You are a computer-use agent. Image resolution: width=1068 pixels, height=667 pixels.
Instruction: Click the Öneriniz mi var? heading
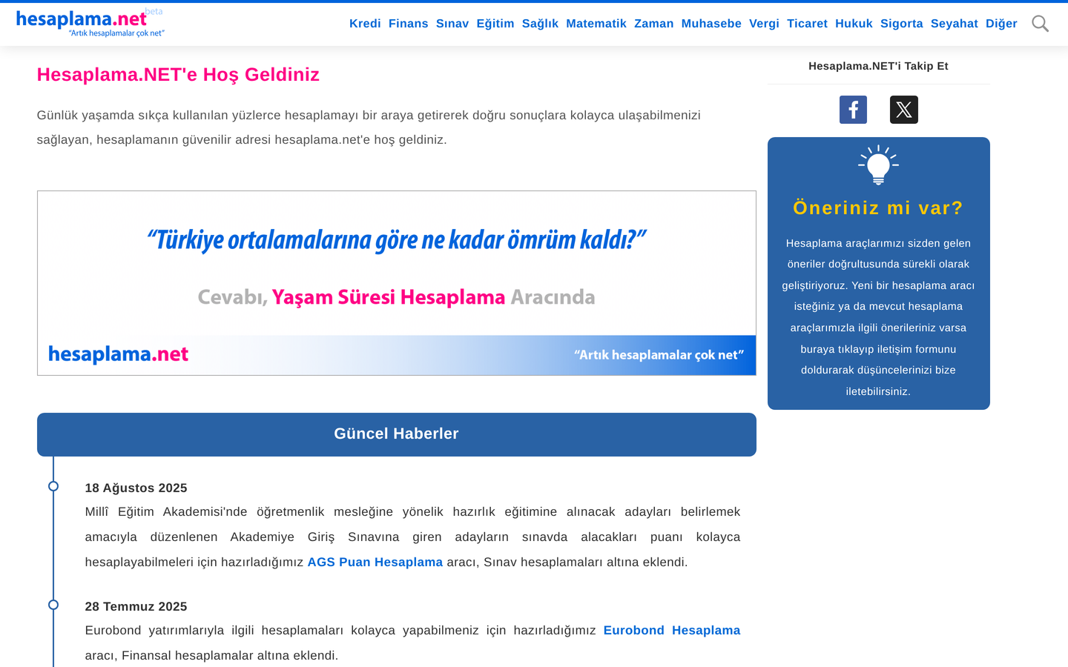(878, 208)
